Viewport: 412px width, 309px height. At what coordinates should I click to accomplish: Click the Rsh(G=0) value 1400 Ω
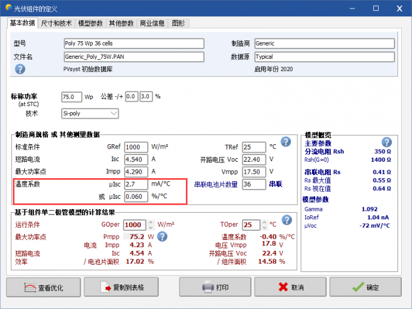click(x=380, y=159)
